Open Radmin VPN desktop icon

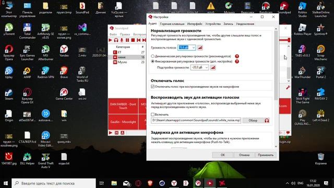45,73
